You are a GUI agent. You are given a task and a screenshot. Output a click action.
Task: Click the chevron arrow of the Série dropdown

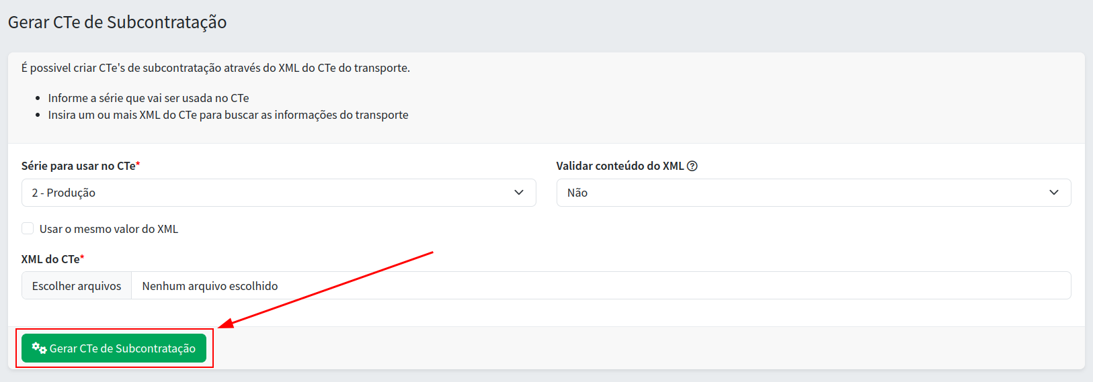coord(519,193)
